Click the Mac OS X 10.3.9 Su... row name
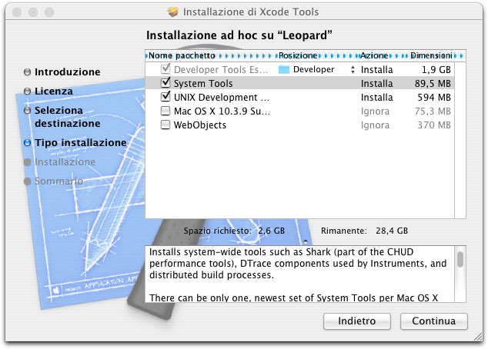 tap(222, 111)
